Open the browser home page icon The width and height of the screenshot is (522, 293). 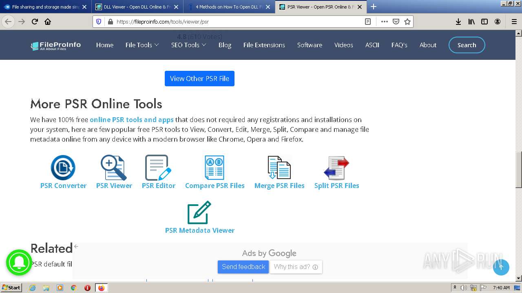pyautogui.click(x=48, y=22)
